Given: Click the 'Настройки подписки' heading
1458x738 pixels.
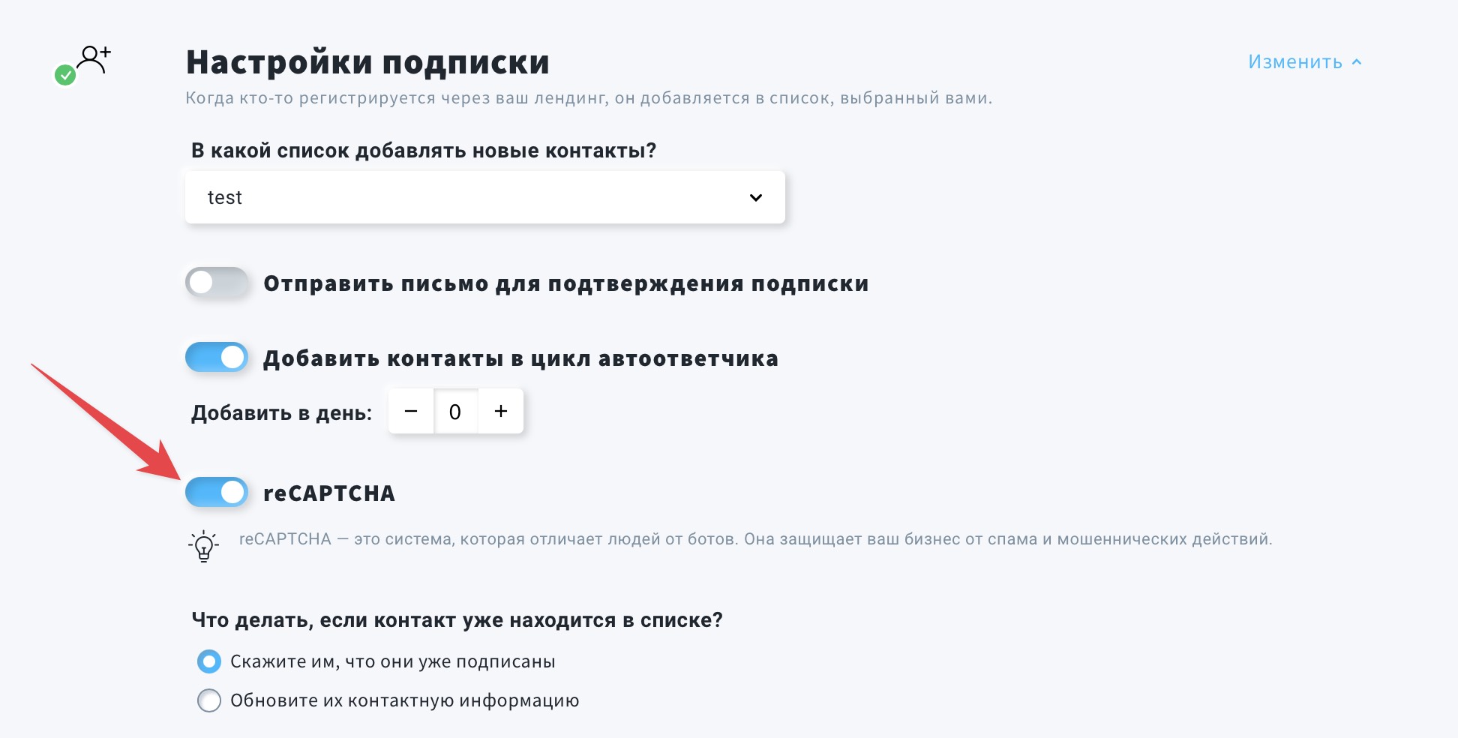Looking at the screenshot, I should click(367, 62).
